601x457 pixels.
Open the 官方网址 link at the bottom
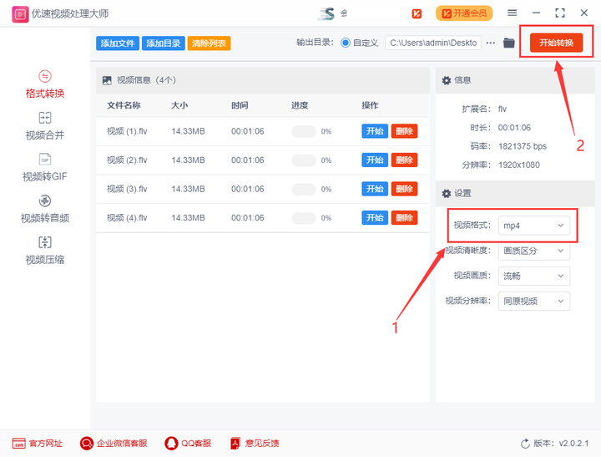(x=38, y=443)
